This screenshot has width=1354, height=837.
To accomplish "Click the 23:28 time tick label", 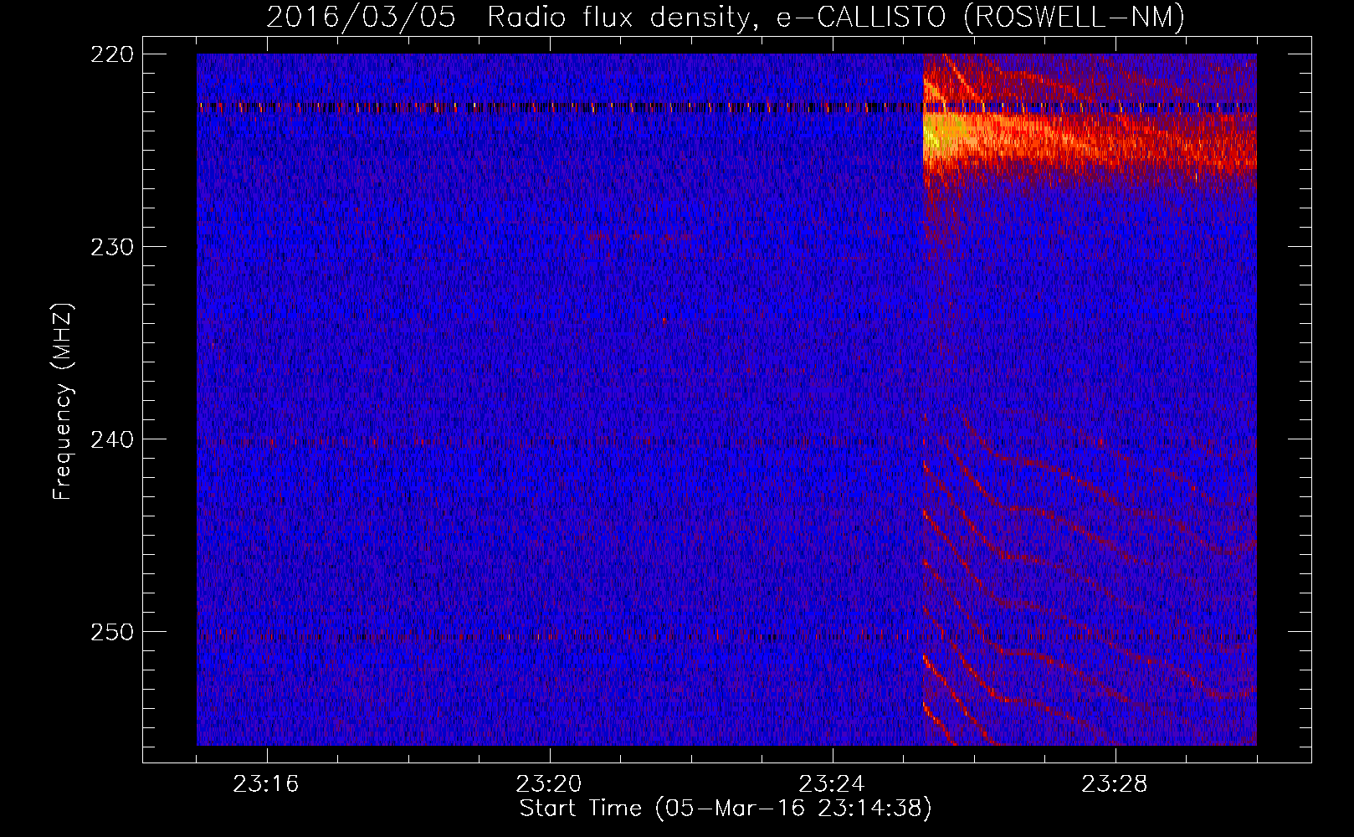I will pos(1115,784).
